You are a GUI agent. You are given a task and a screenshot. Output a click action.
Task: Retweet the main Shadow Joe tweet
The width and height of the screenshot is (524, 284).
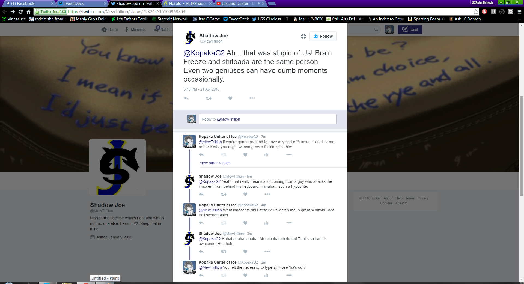pos(209,98)
